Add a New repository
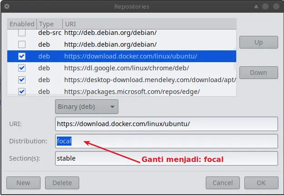 23,183
